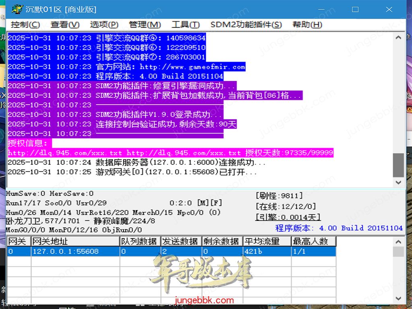Expand the SDM2功能插件(S) menu
The image size is (412, 309).
click(246, 25)
